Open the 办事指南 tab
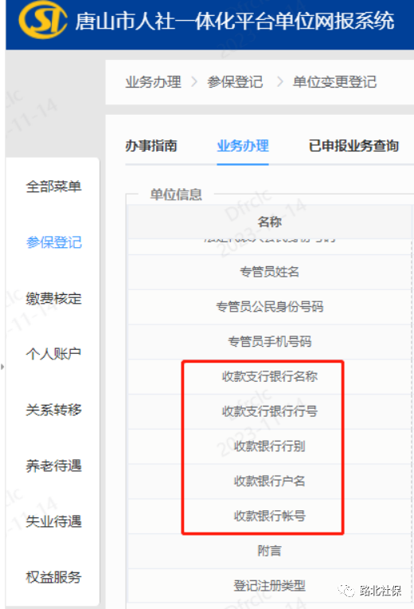The width and height of the screenshot is (414, 609). [x=151, y=146]
